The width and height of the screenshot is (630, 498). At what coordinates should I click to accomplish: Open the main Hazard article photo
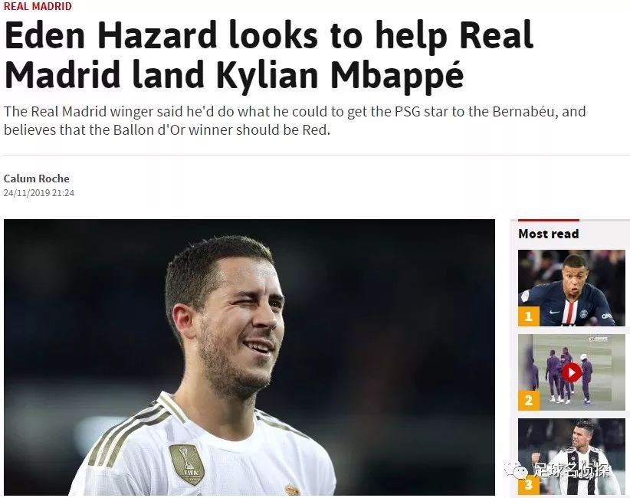coord(250,357)
